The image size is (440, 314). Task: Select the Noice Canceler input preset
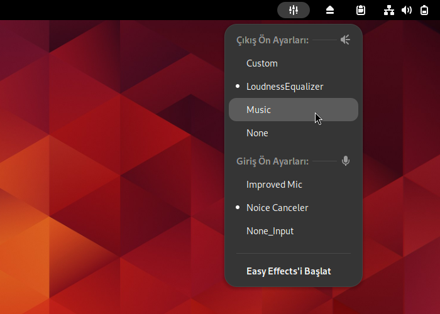294,208
